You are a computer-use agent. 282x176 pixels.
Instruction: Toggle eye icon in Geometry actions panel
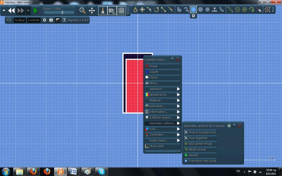click(x=229, y=126)
